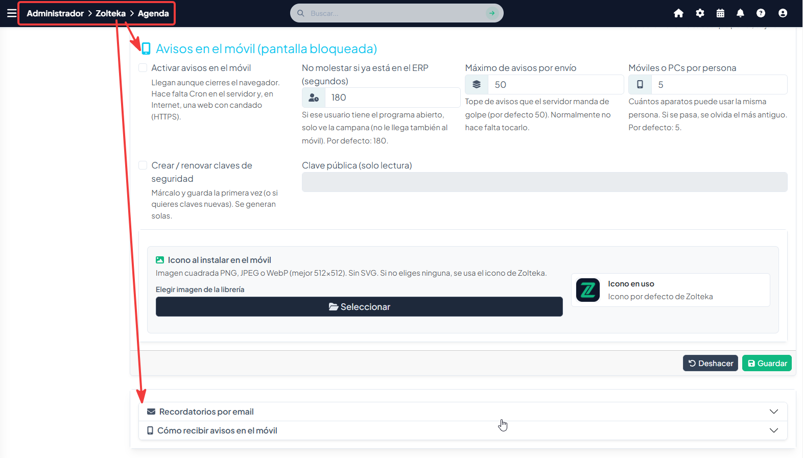Click the mobile icon beside Avisos heading
This screenshot has width=803, height=458.
coord(146,49)
